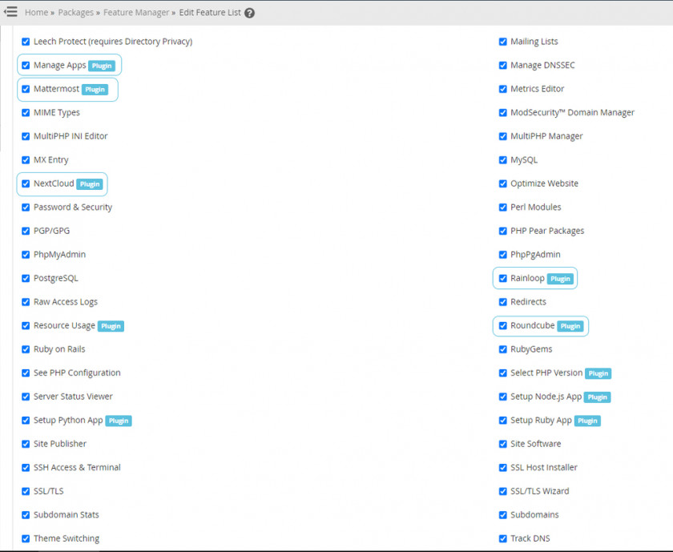Screen dimensions: 673x552
Task: Toggle Site Publisher checkbox
Action: point(26,444)
